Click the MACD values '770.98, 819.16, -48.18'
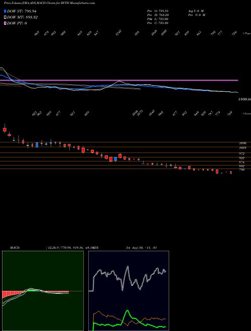 (x=77, y=248)
